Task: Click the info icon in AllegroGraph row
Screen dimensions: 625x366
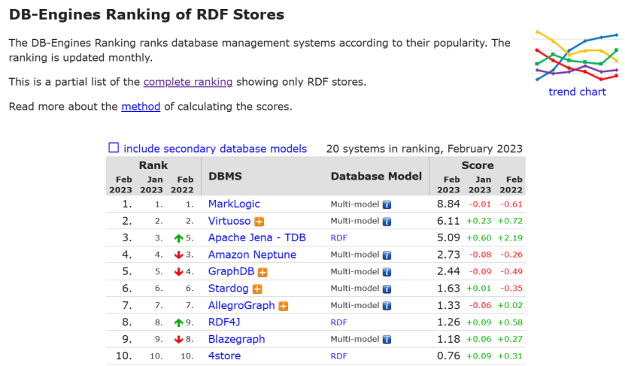Action: pyautogui.click(x=387, y=306)
